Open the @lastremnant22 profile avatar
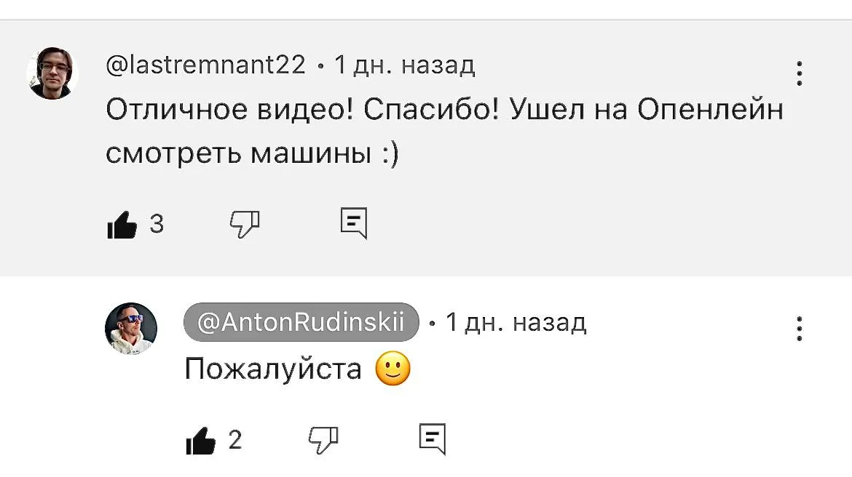Image resolution: width=852 pixels, height=477 pixels. [x=52, y=73]
